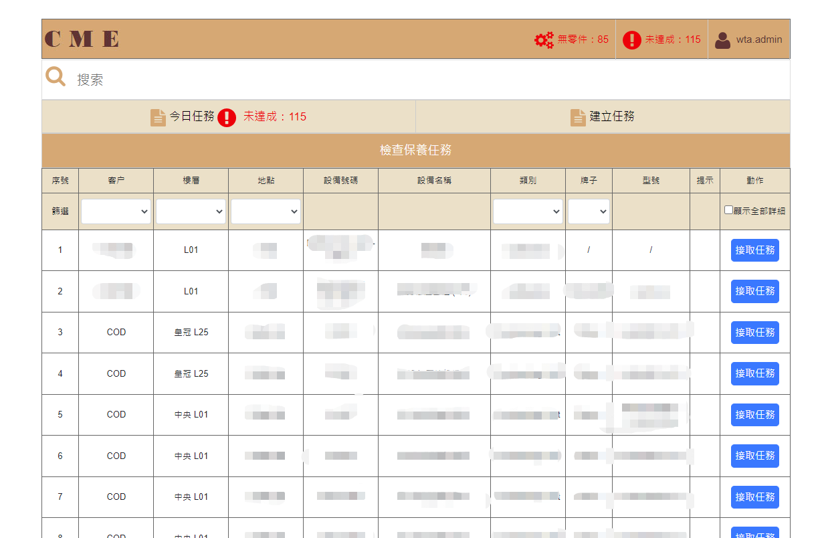The width and height of the screenshot is (822, 538).
Task: Expand the 地點 filter dropdown
Action: tap(266, 211)
